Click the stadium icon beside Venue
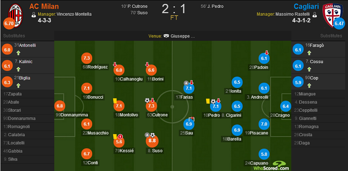Image resolution: width=348 pixels, height=171 pixels. [166, 36]
